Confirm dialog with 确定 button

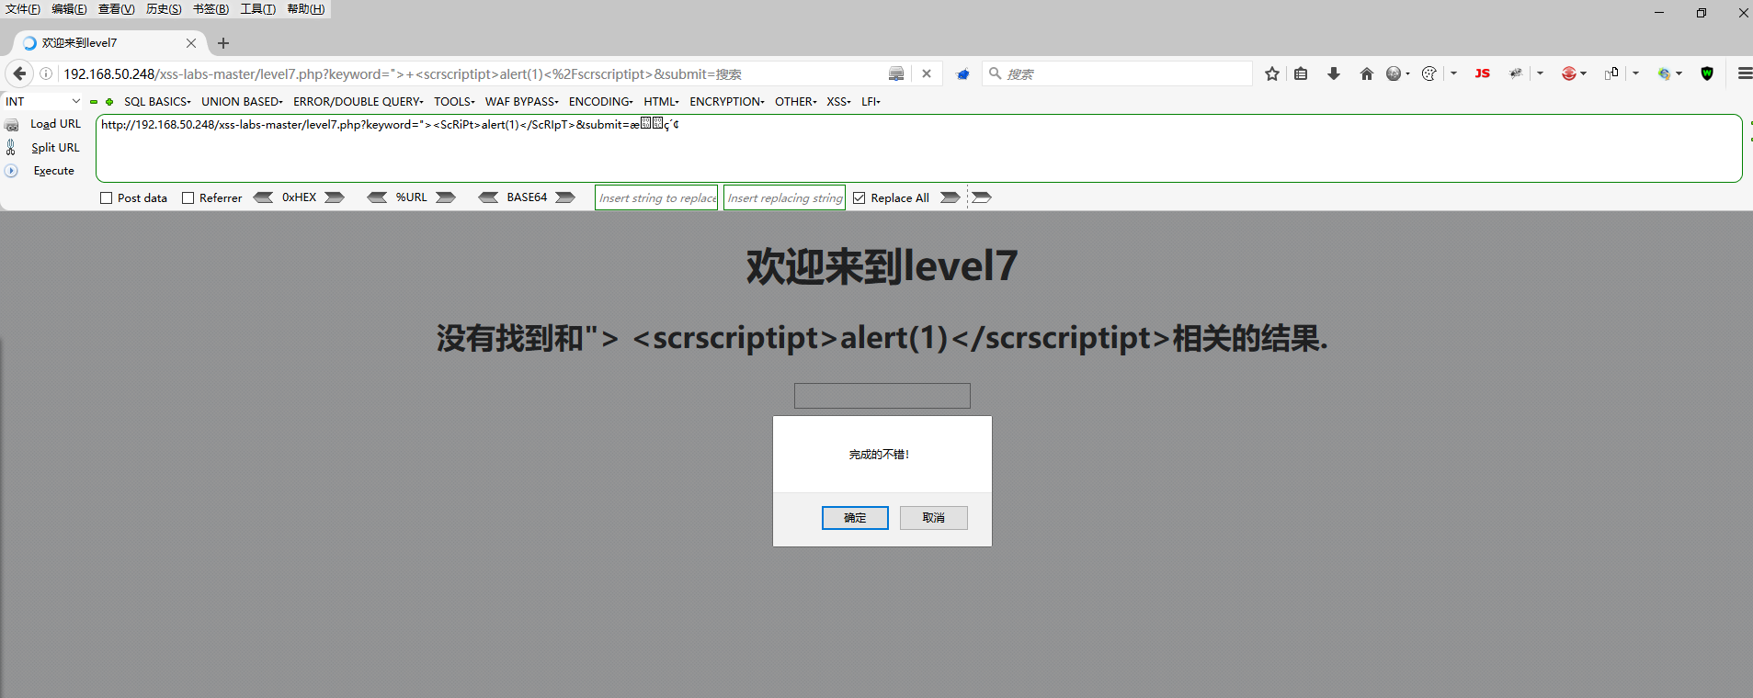click(855, 518)
